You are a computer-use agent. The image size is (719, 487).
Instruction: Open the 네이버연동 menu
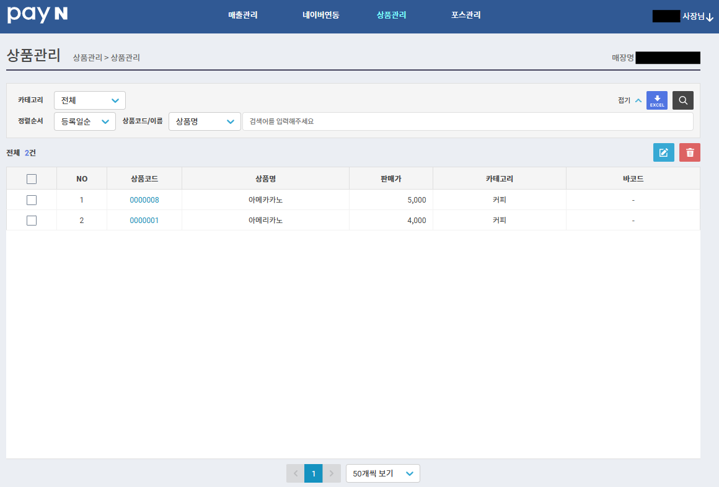[x=321, y=15]
